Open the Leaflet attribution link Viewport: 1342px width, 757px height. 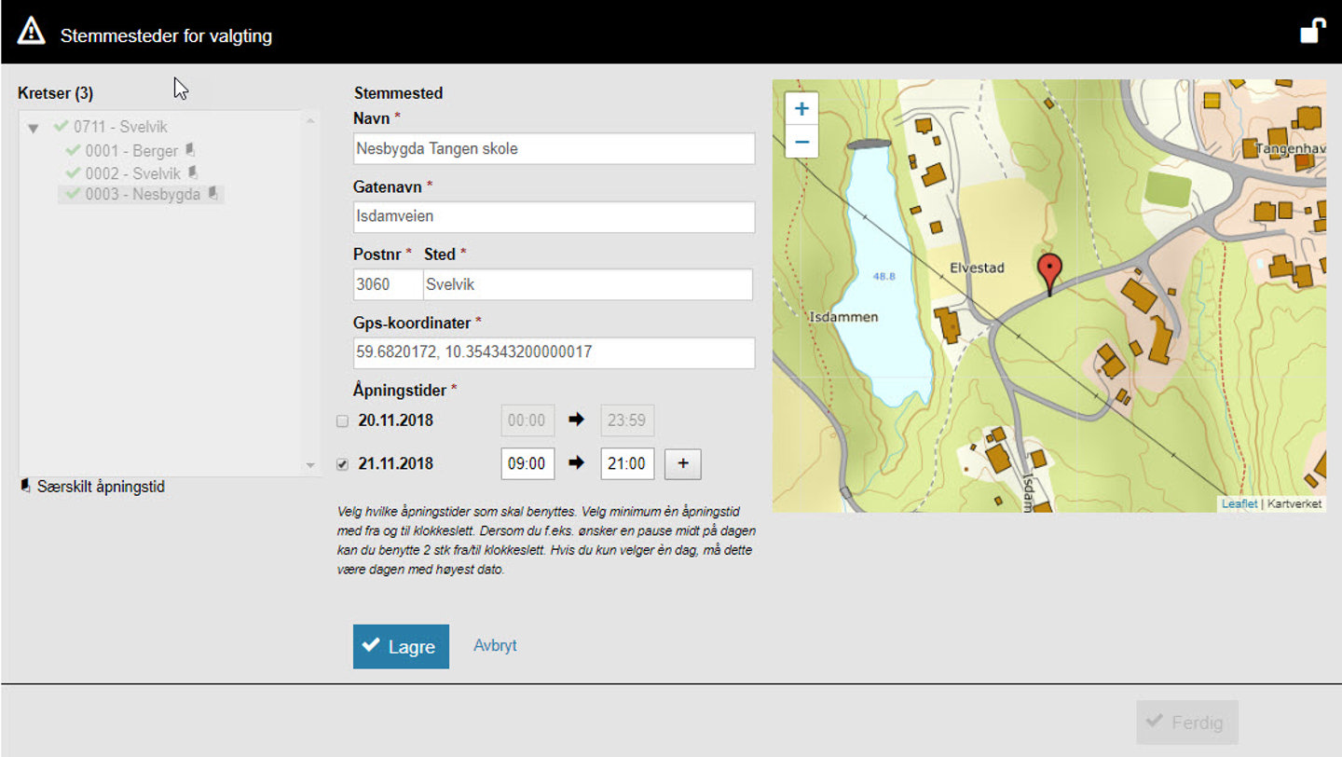[1239, 503]
